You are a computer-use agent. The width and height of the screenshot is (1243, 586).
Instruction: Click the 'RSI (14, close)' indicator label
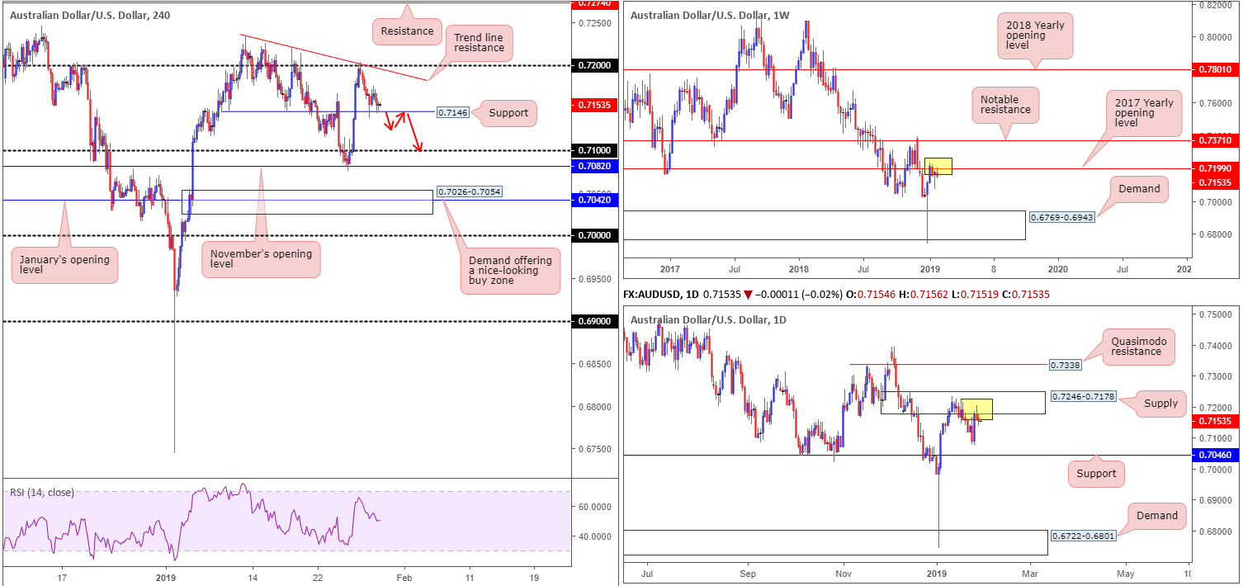[x=42, y=493]
